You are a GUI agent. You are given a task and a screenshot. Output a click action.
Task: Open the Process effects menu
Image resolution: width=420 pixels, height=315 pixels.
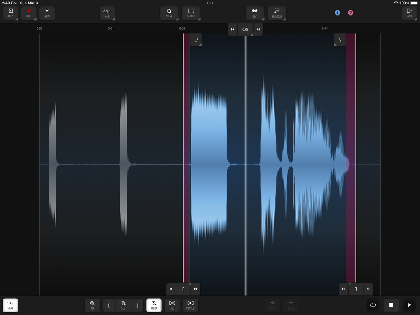277,13
